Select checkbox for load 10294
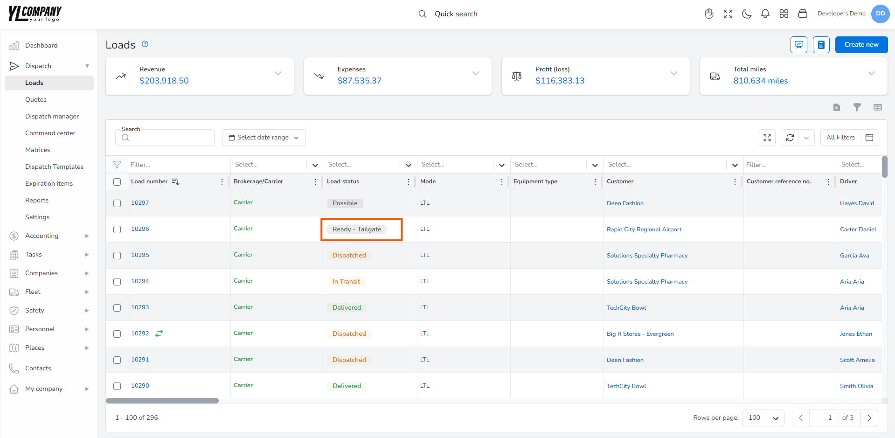The height and width of the screenshot is (438, 895). tap(117, 282)
